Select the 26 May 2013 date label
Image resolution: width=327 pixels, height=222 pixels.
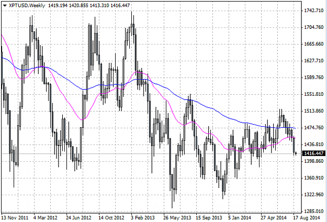pyautogui.click(x=177, y=218)
